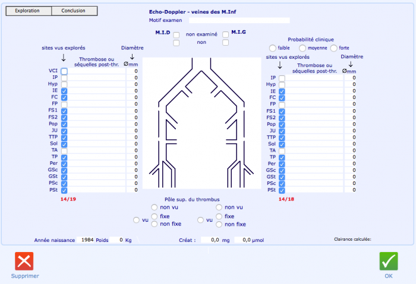Image resolution: width=416 pixels, height=284 pixels.
Task: Click M.I.G IP diameter value field
Action: click(351, 78)
